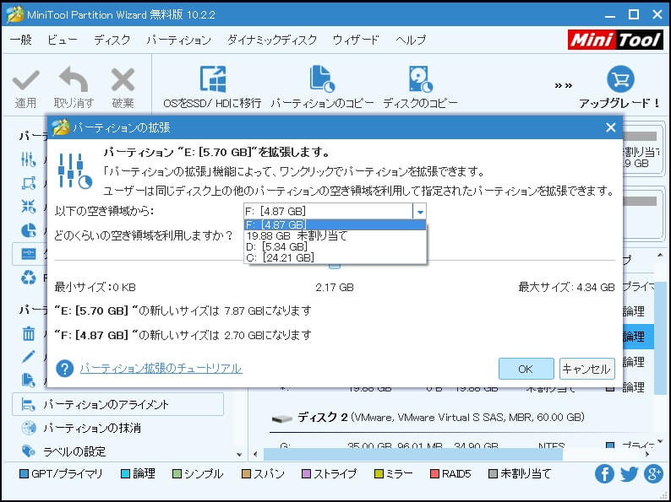The width and height of the screenshot is (671, 502).
Task: Click the ストライプ legend color box
Action: [x=307, y=474]
